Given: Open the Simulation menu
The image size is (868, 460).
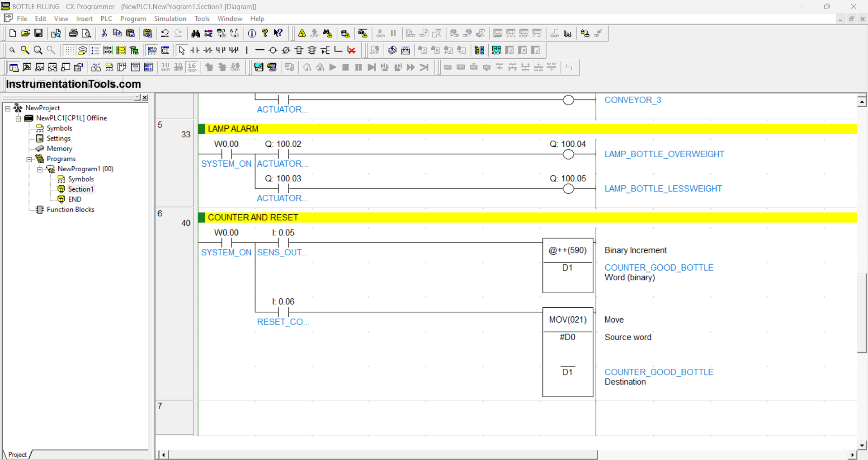Looking at the screenshot, I should [x=170, y=19].
